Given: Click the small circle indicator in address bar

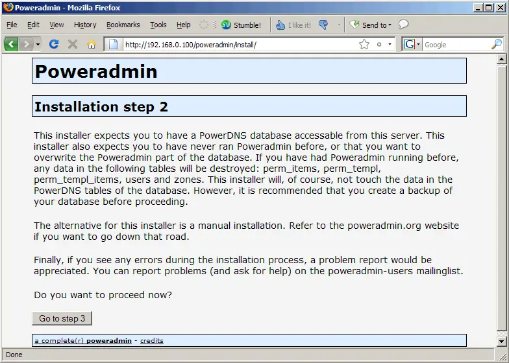Looking at the screenshot, I should (x=379, y=44).
